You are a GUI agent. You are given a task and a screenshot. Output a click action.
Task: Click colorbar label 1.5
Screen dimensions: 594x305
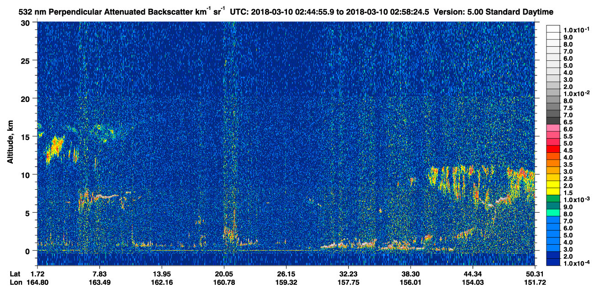coord(568,193)
